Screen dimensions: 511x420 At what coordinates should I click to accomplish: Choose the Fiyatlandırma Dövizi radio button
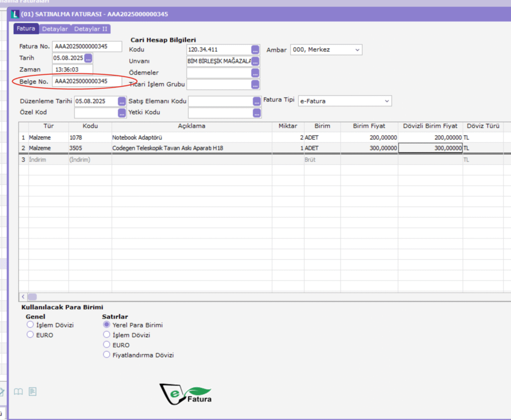106,355
